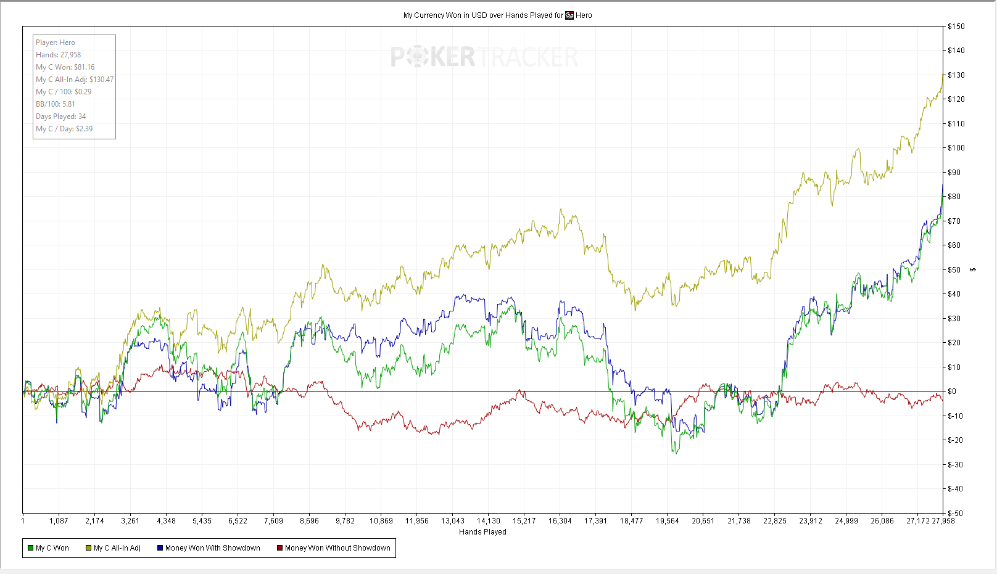
Task: Click the "17,391" x-axis label
Action: 596,521
